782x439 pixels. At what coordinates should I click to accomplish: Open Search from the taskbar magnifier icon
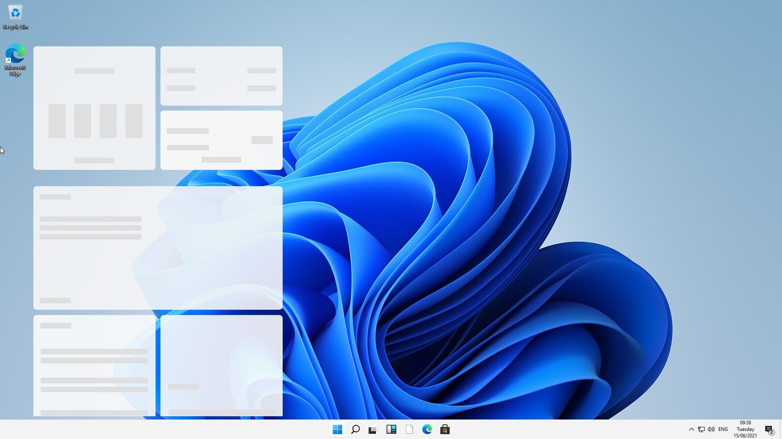click(x=355, y=429)
